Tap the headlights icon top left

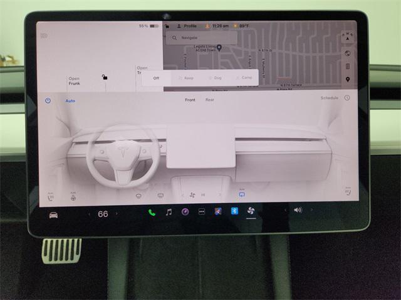coord(44,36)
